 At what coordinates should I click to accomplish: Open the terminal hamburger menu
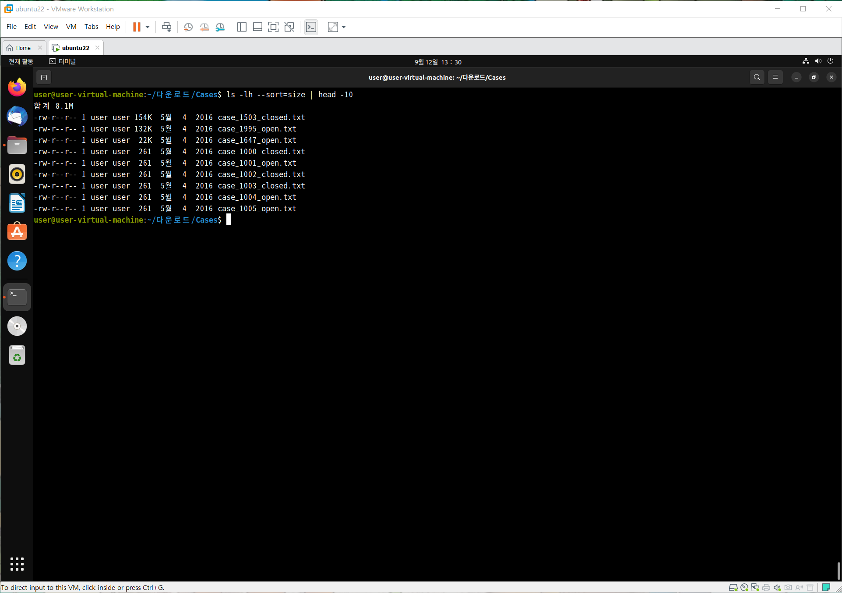(775, 78)
